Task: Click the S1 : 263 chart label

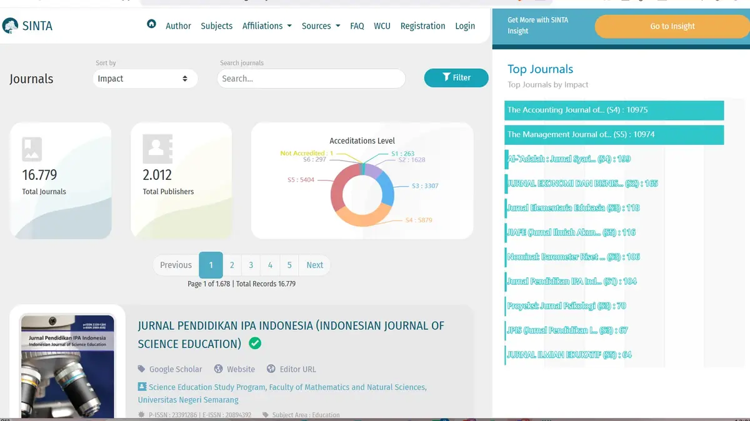Action: point(402,154)
